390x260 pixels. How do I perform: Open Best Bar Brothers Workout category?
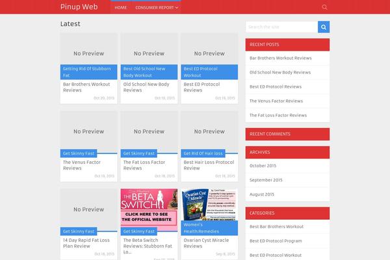[x=277, y=227]
